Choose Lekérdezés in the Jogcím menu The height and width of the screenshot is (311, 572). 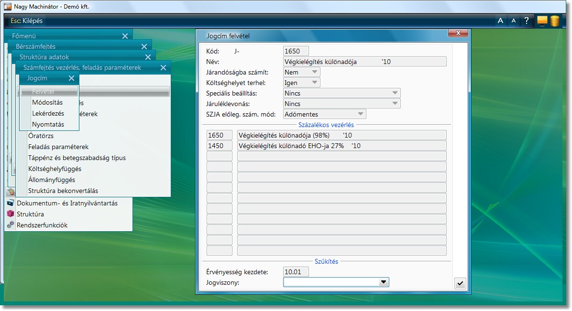coord(48,113)
